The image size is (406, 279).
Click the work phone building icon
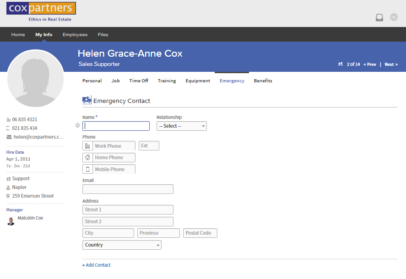coord(87,146)
